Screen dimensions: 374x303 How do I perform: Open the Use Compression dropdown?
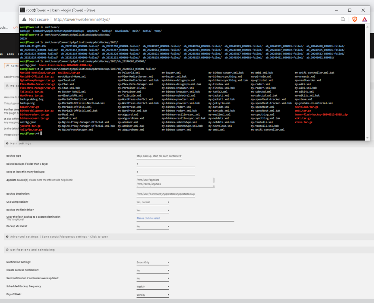(153, 202)
